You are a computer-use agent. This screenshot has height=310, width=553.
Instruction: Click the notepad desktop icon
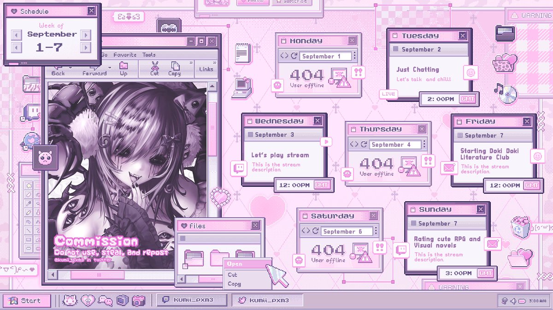pyautogui.click(x=241, y=53)
